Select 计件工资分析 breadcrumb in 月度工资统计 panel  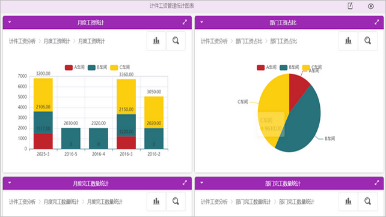[x=22, y=41]
